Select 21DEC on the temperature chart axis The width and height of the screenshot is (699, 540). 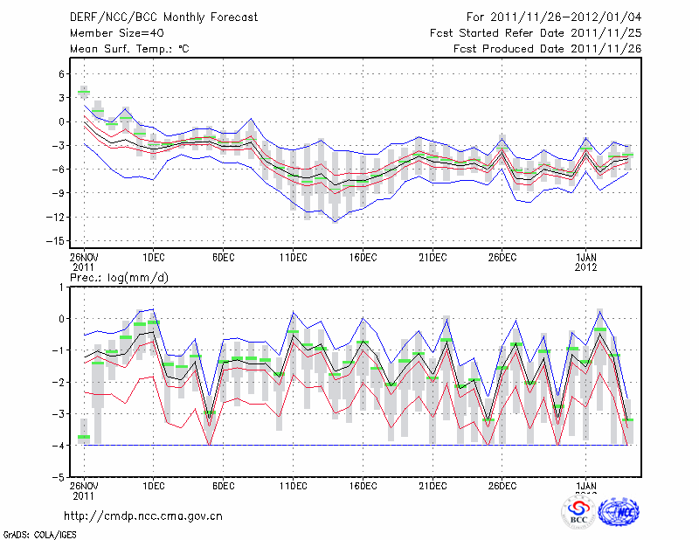[x=433, y=257]
